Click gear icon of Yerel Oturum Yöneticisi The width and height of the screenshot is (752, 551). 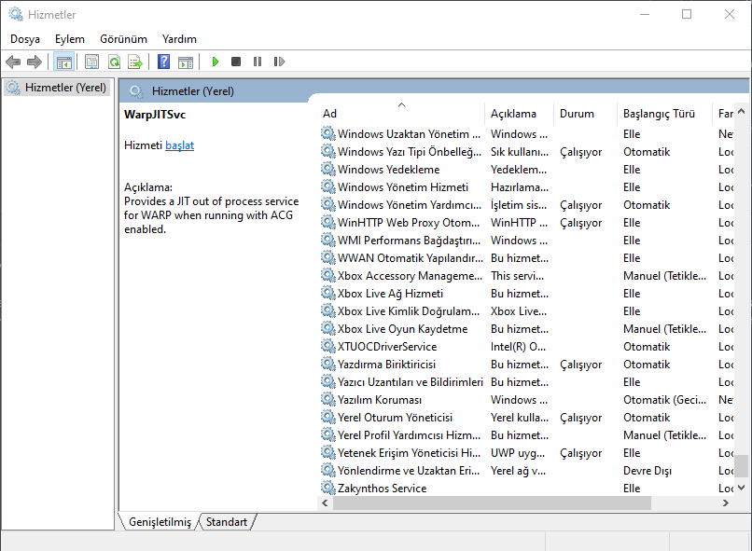[328, 417]
